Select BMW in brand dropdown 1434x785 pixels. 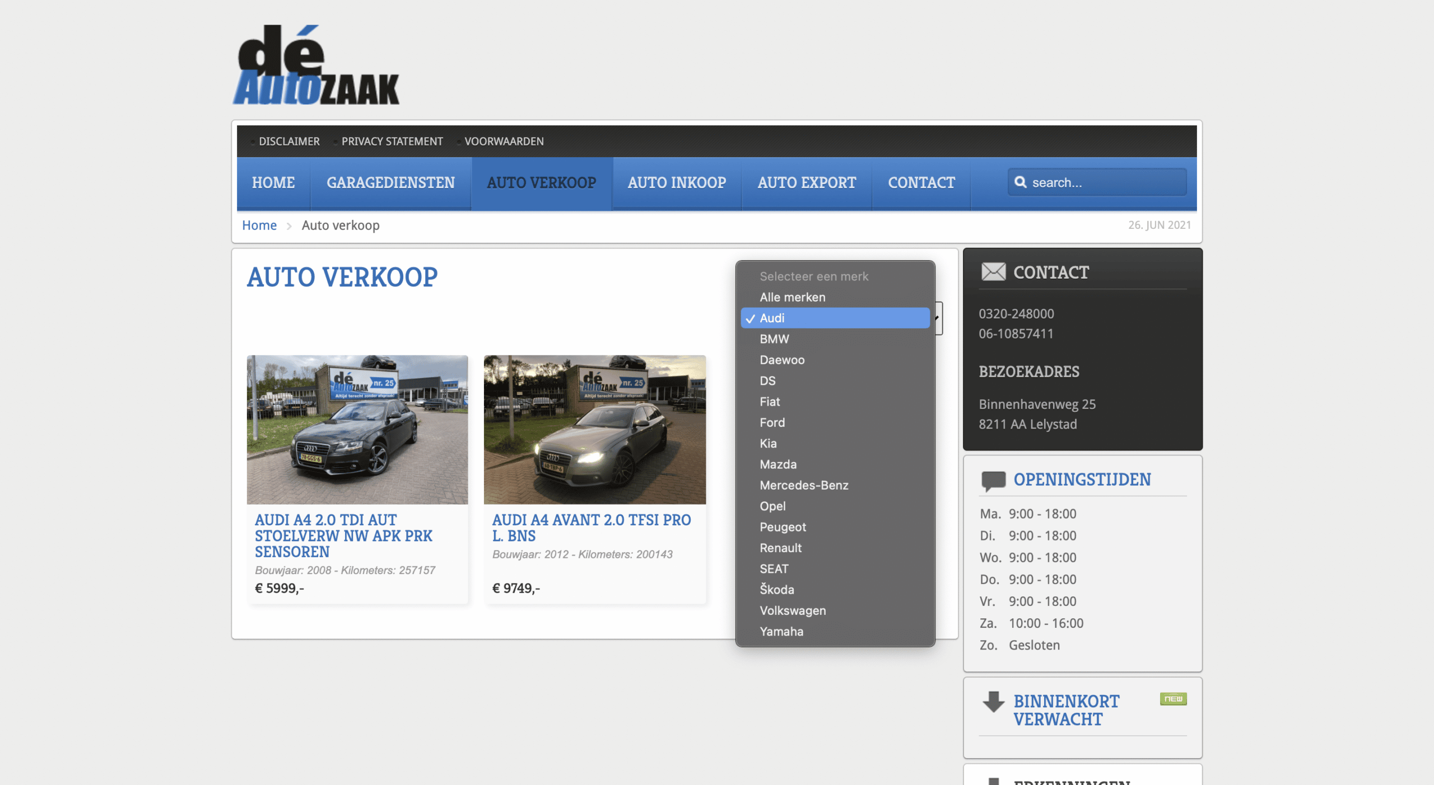coord(835,339)
